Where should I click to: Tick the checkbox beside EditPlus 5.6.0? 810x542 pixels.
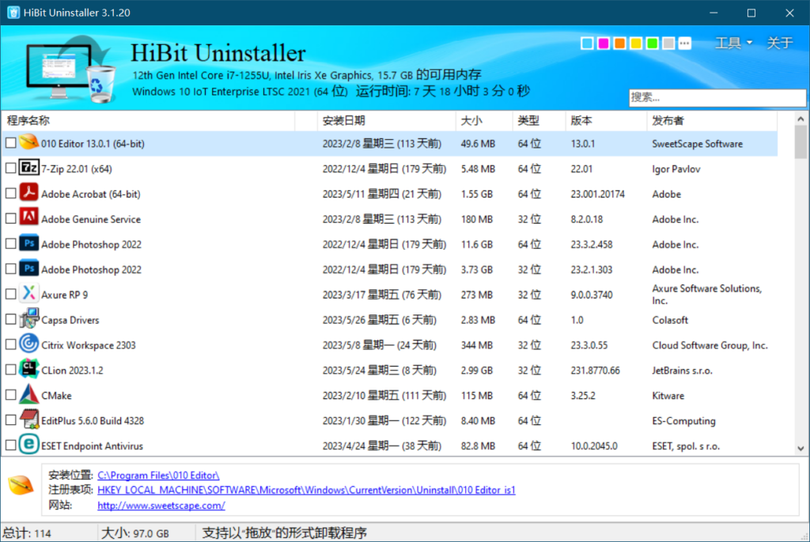[12, 420]
